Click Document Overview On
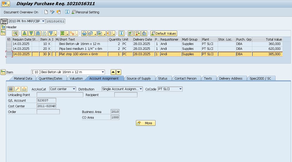 tap(21, 12)
